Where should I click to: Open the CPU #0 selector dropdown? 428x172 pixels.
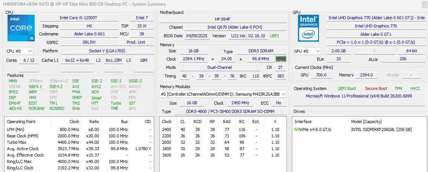tap(19, 51)
